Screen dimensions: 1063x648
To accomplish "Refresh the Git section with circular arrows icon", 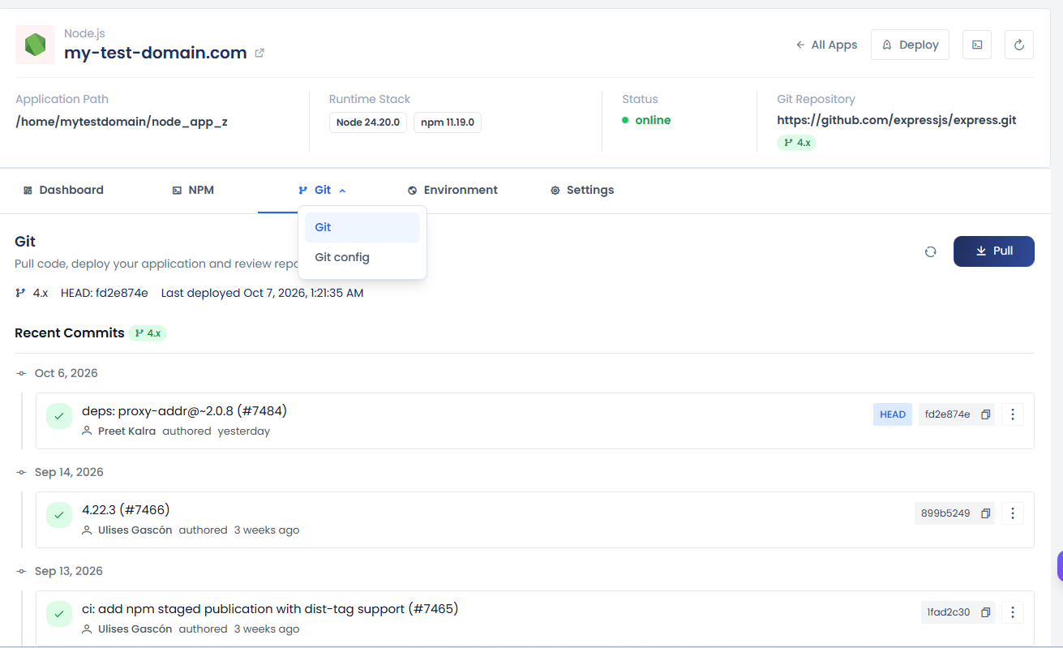I will [931, 251].
